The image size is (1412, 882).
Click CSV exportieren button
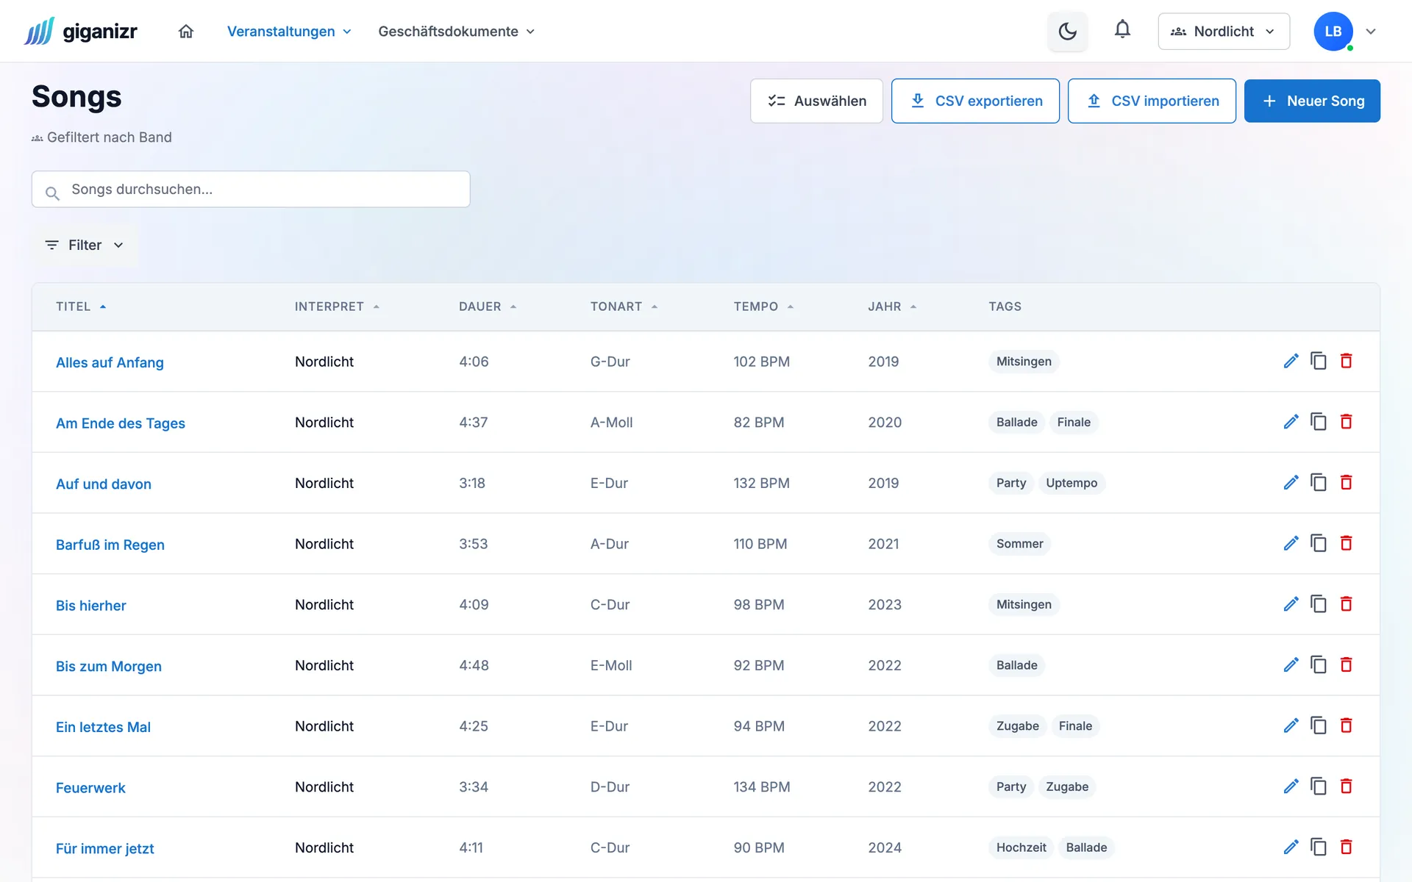975,101
